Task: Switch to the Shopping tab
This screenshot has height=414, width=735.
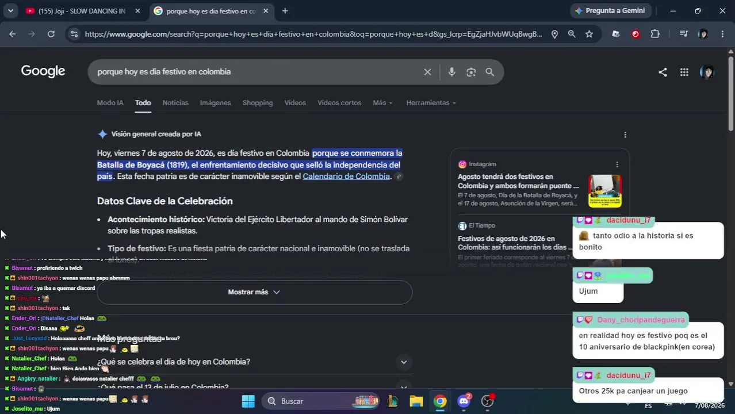Action: 258,102
